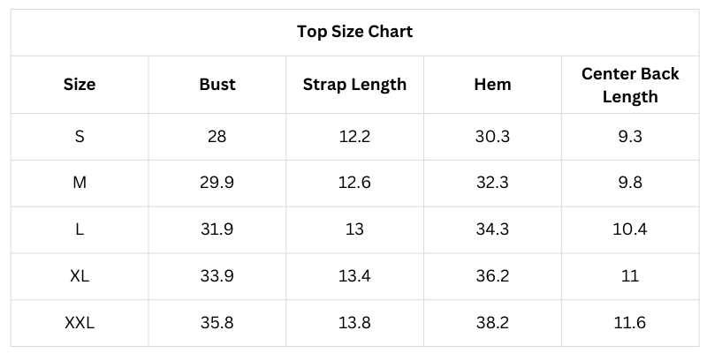Click the "Bust" column header
707x353 pixels.
(x=217, y=85)
